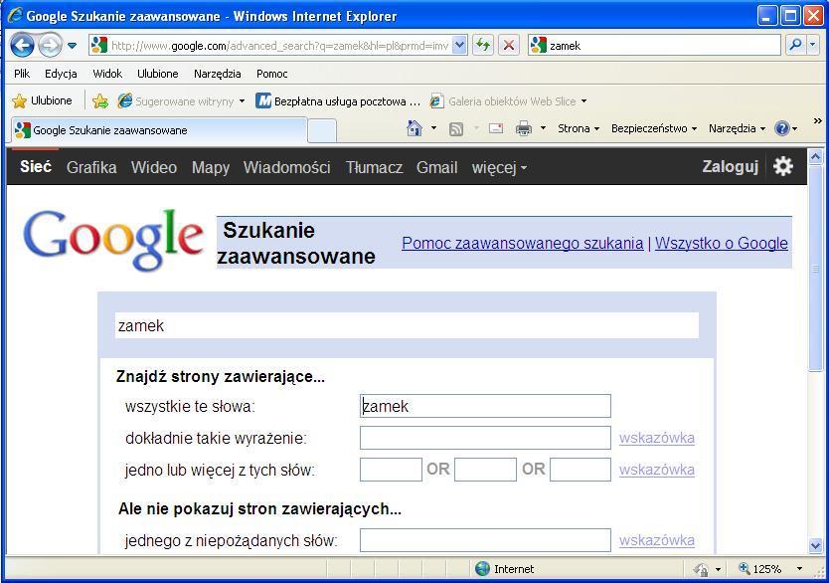This screenshot has width=829, height=583.
Task: Click the Internet security zone status
Action: click(x=504, y=569)
